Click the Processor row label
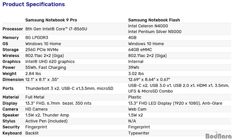The width and height of the screenshot is (233, 140). pos(13,29)
